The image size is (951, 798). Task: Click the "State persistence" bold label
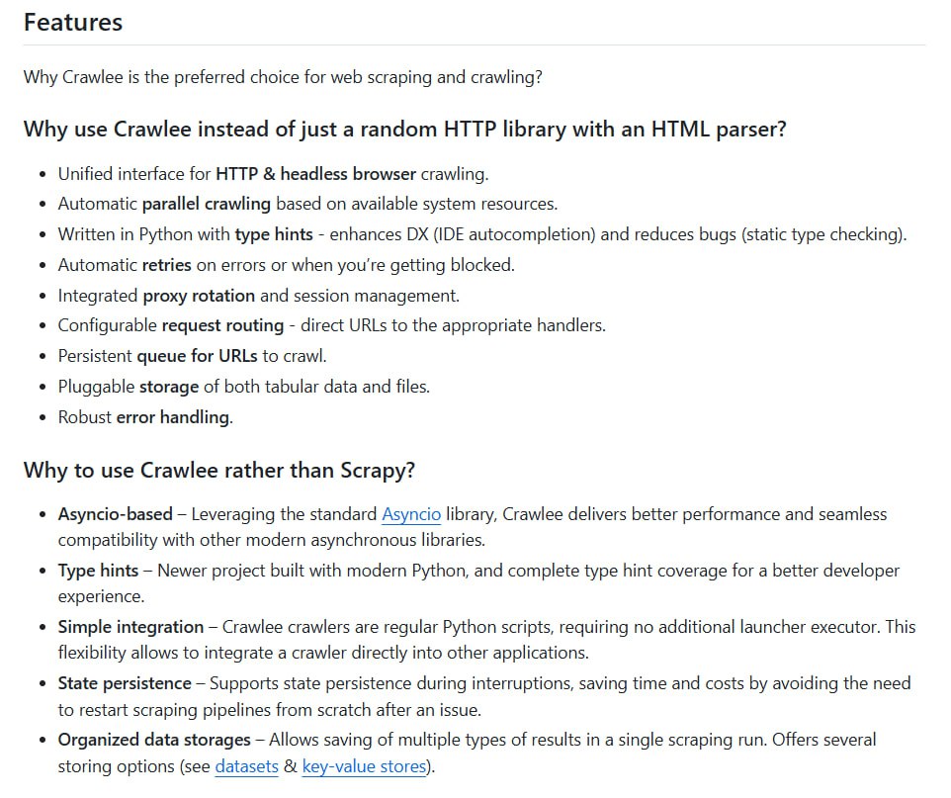[x=125, y=683]
